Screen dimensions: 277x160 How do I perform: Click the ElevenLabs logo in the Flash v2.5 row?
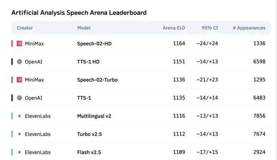pyautogui.click(x=19, y=152)
